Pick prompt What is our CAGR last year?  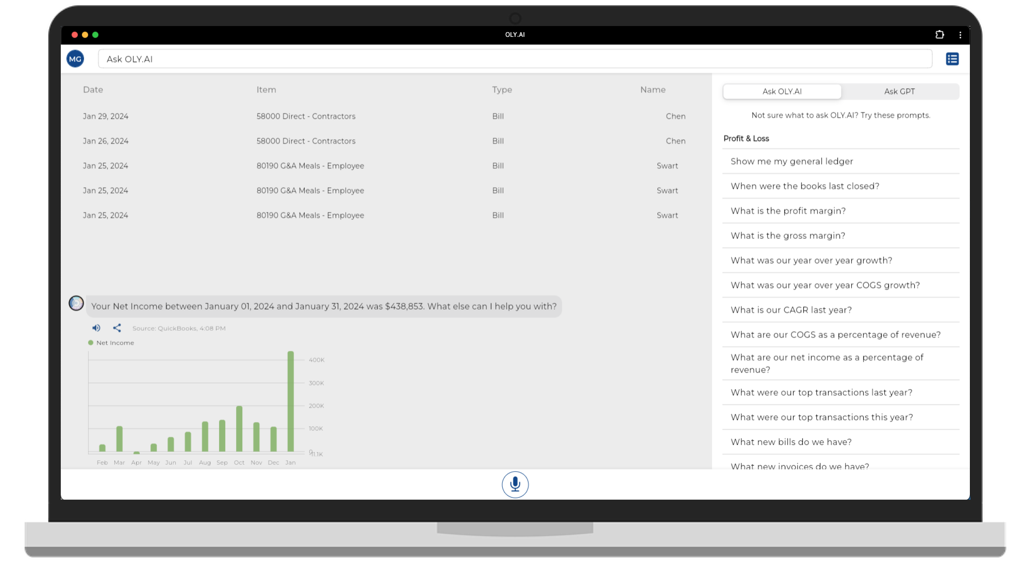pyautogui.click(x=791, y=310)
